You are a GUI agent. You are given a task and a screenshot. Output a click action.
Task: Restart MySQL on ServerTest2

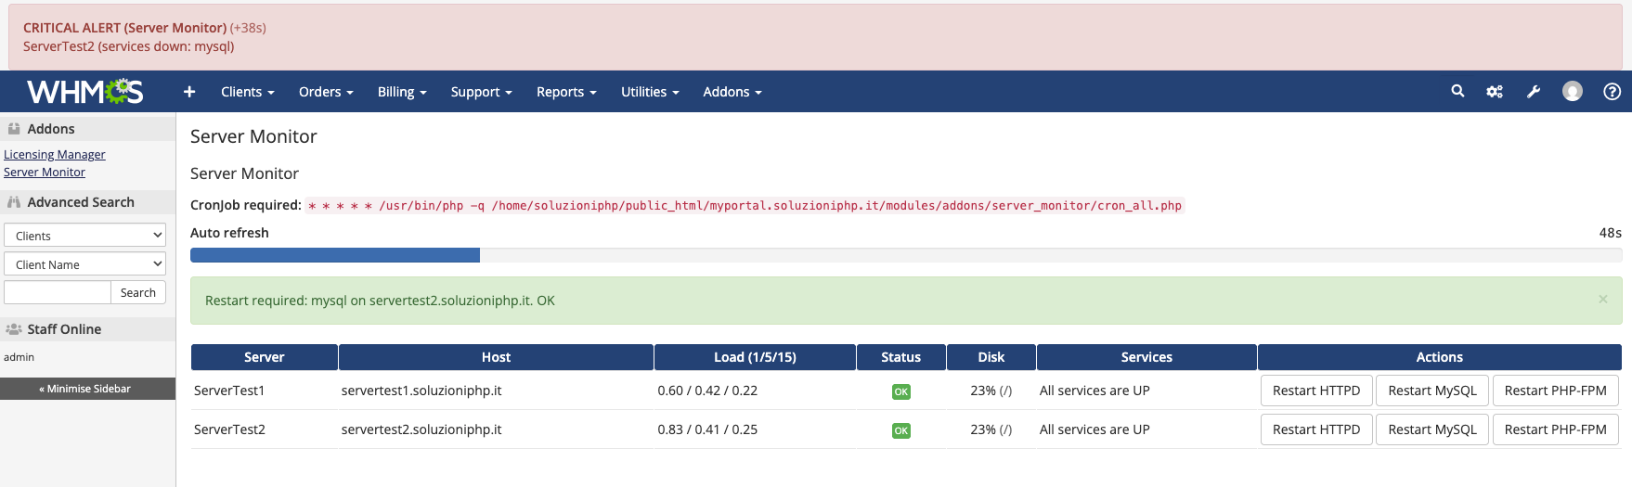click(x=1431, y=429)
